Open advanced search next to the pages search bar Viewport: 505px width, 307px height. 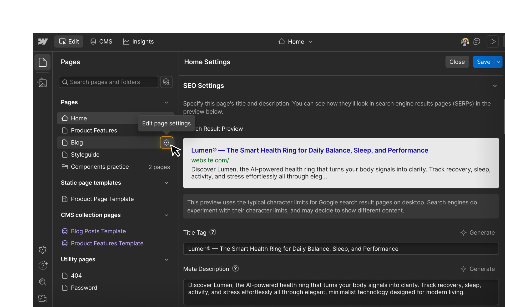(x=166, y=82)
